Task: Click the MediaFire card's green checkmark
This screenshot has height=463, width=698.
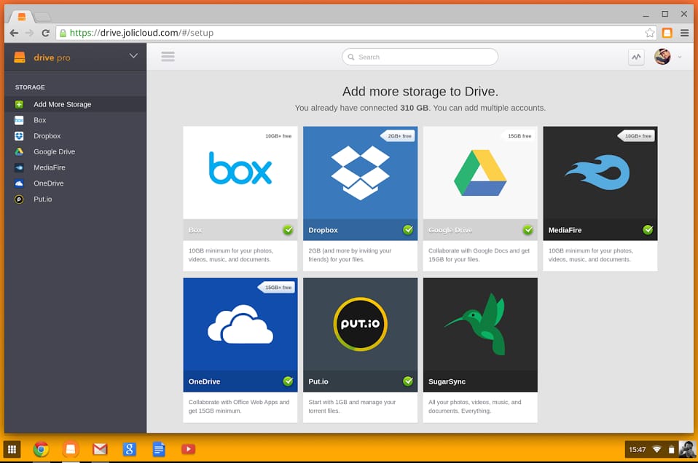Action: point(648,230)
